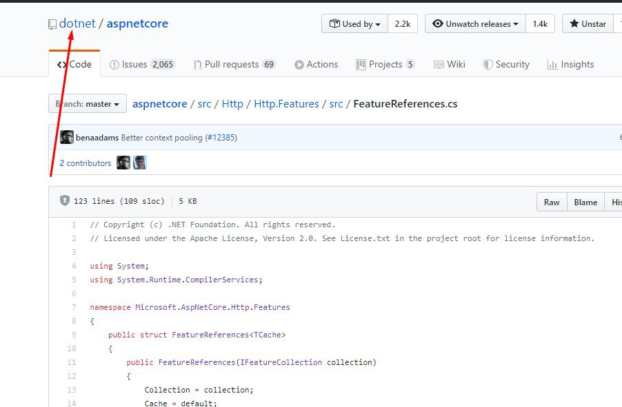
Task: Click the 1.4k watchers count
Action: (x=540, y=24)
